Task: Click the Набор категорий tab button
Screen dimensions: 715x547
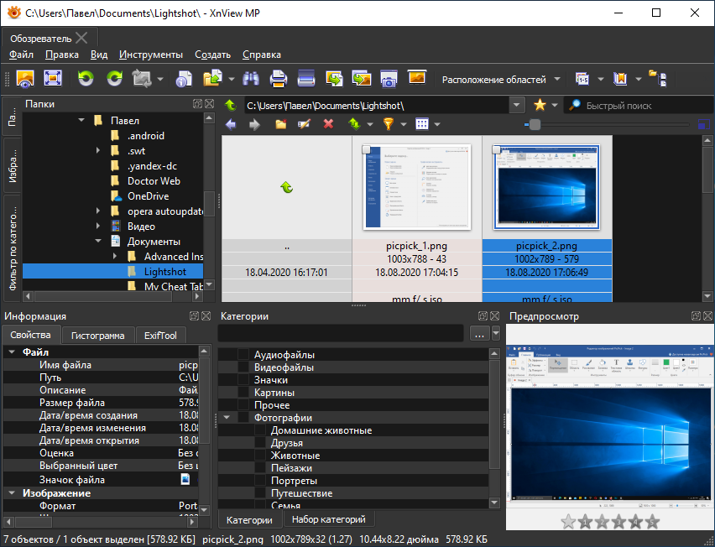Action: tap(329, 519)
